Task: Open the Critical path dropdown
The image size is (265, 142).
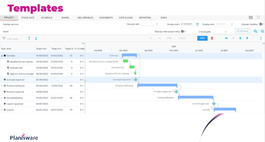Action: 219,32
